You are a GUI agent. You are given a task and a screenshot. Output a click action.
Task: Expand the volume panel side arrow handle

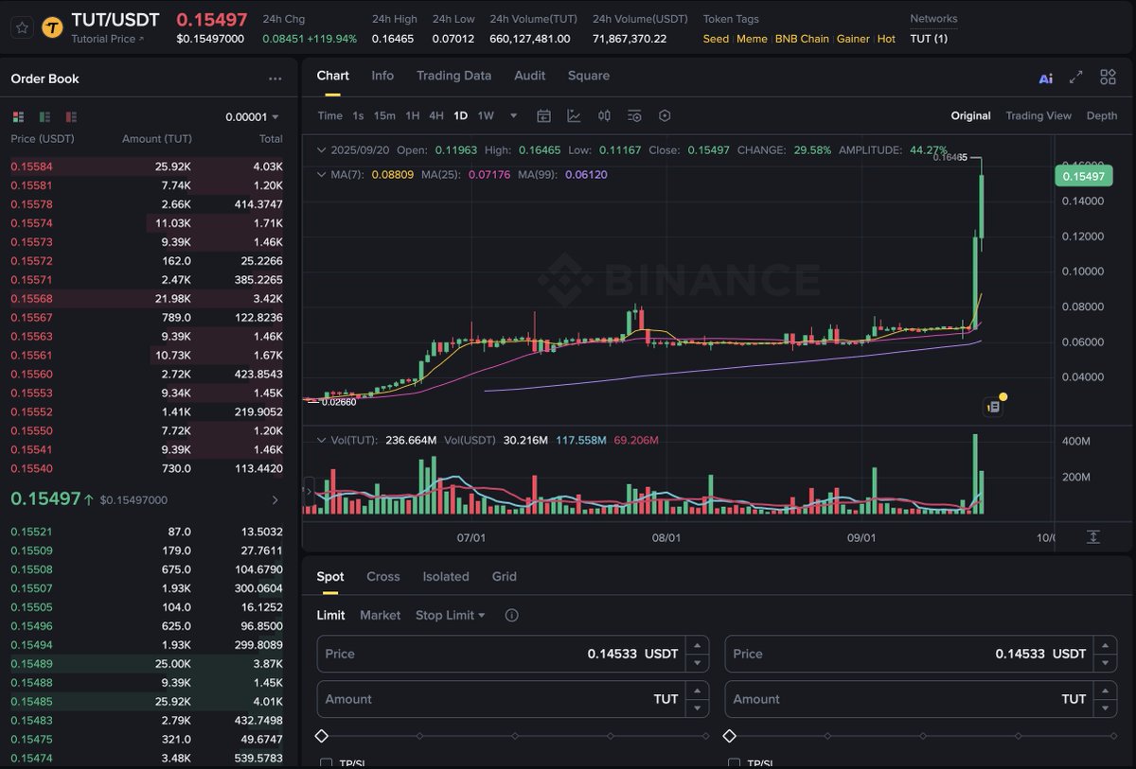pyautogui.click(x=308, y=492)
